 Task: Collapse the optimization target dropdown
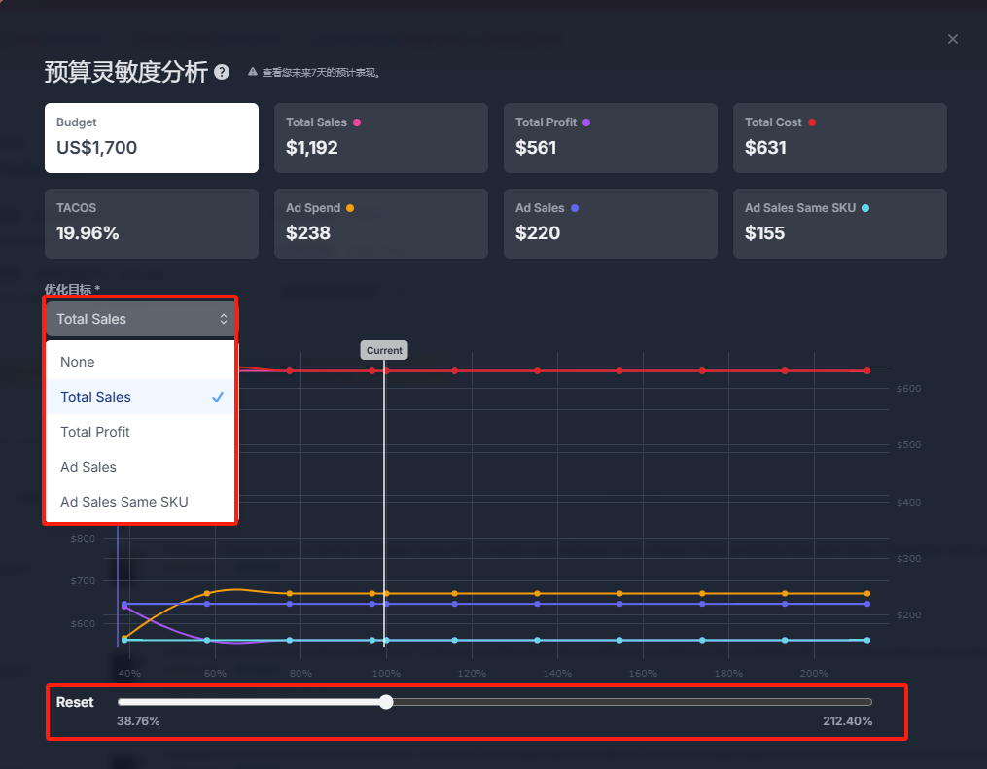pyautogui.click(x=141, y=319)
